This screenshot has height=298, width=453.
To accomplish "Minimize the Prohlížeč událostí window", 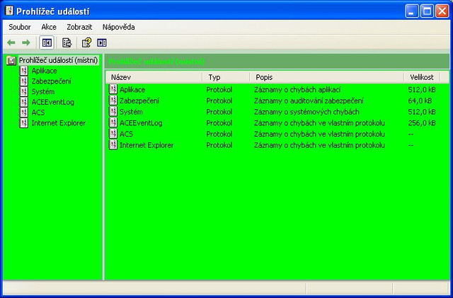I will 412,11.
